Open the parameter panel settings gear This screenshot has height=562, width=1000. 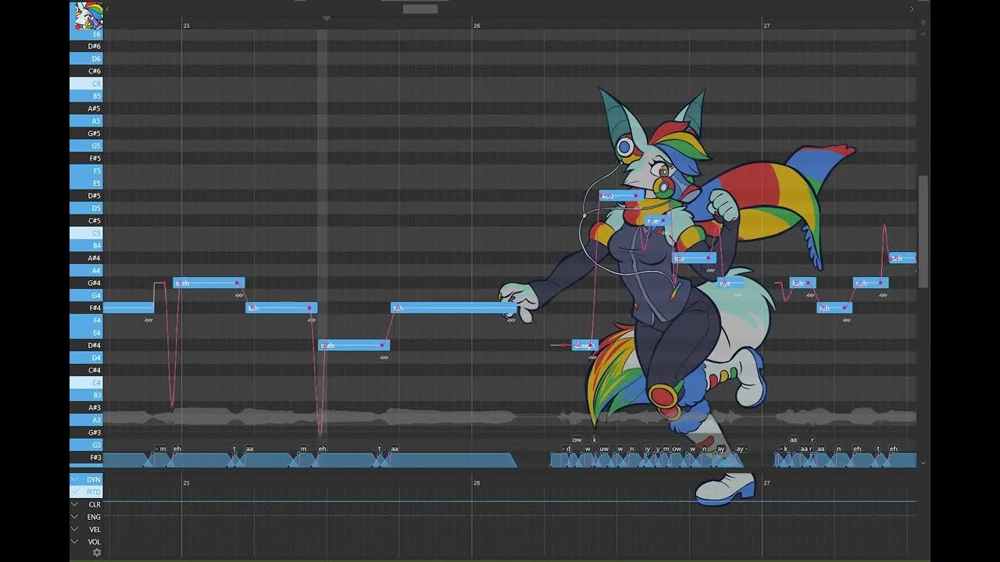(97, 553)
